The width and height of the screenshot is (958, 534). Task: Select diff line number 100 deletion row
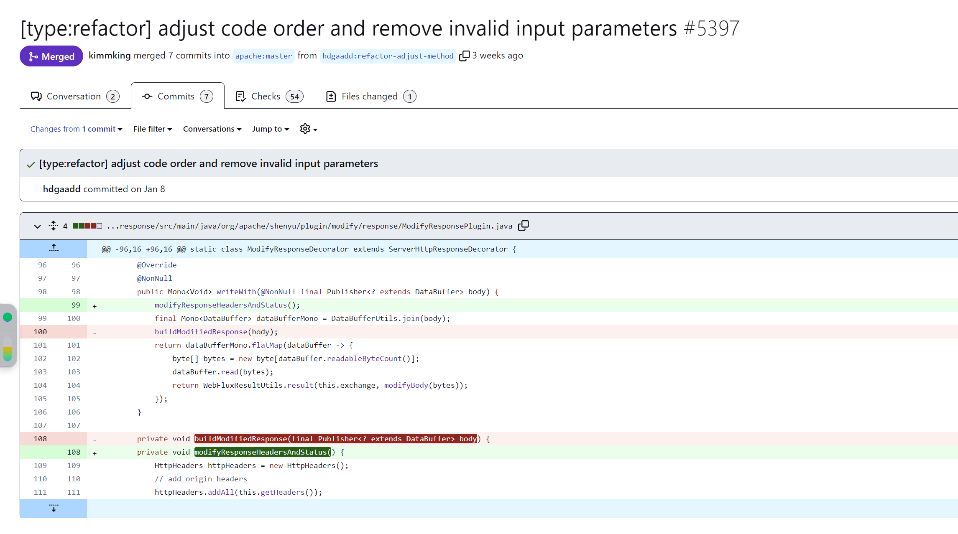[40, 332]
